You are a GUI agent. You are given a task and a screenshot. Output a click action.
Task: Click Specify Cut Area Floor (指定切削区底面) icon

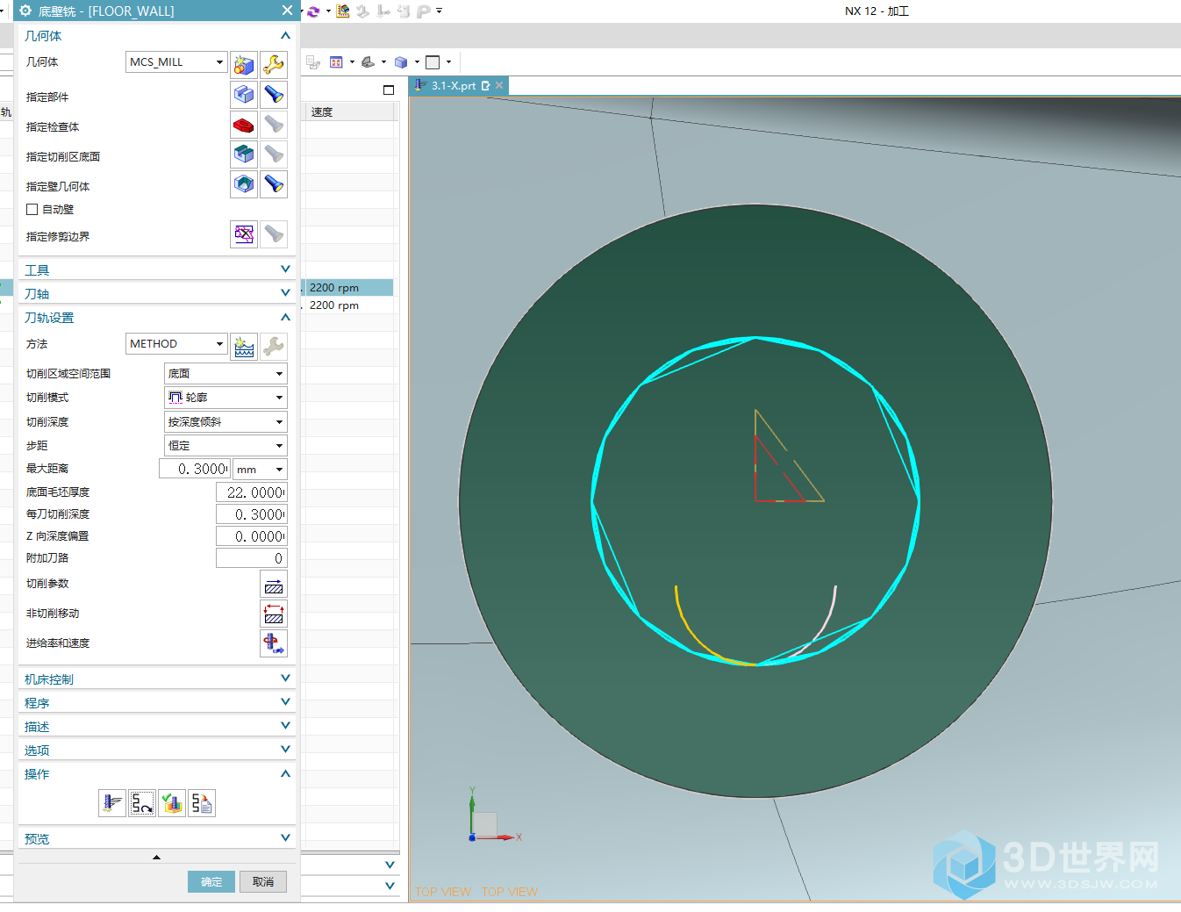[x=244, y=154]
